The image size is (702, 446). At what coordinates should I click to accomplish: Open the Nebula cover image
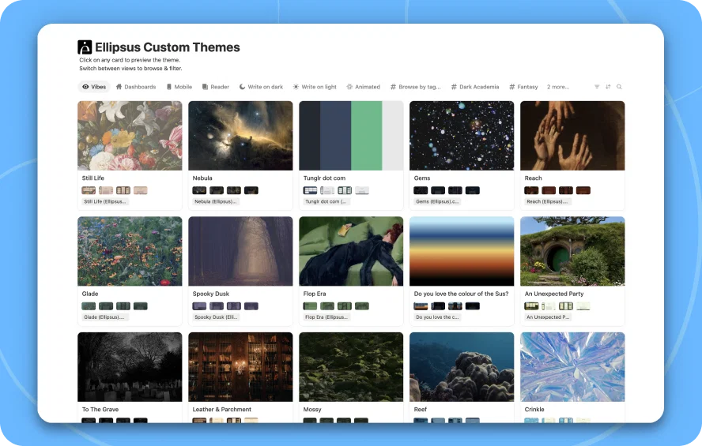point(240,136)
